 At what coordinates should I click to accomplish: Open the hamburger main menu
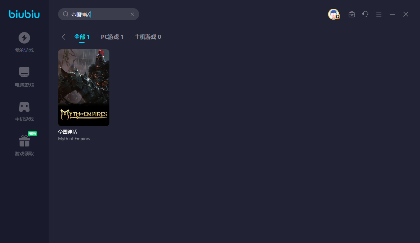[379, 14]
